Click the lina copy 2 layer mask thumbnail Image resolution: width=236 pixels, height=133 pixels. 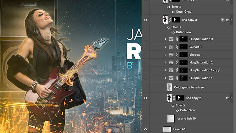[x=180, y=98]
